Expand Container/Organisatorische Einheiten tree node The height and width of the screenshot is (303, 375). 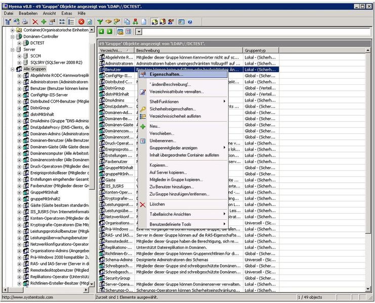point(13,30)
